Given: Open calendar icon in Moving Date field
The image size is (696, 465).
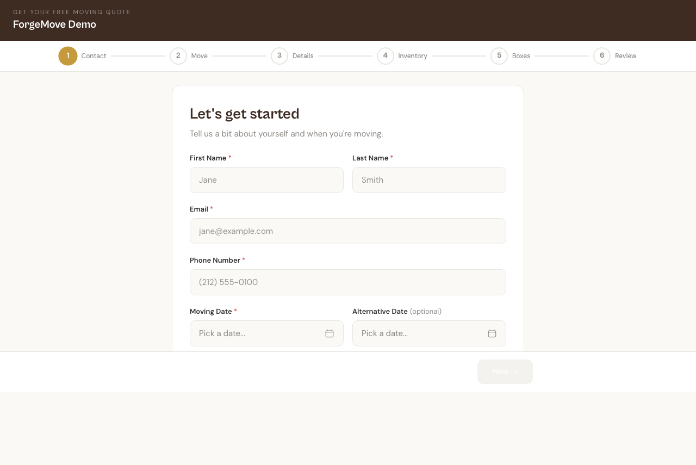Looking at the screenshot, I should click(330, 333).
